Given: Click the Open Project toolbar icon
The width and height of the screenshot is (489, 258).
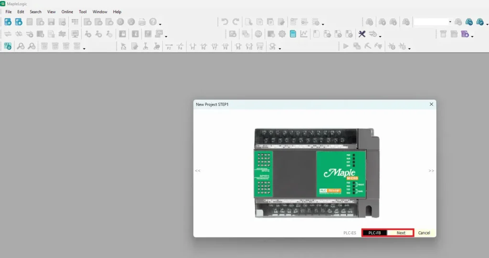Looking at the screenshot, I should (19, 22).
